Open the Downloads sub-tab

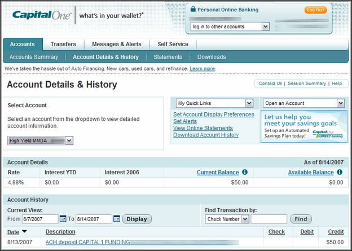coord(212,57)
